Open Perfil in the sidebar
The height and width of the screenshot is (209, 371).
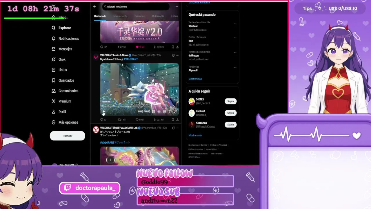pyautogui.click(x=59, y=111)
